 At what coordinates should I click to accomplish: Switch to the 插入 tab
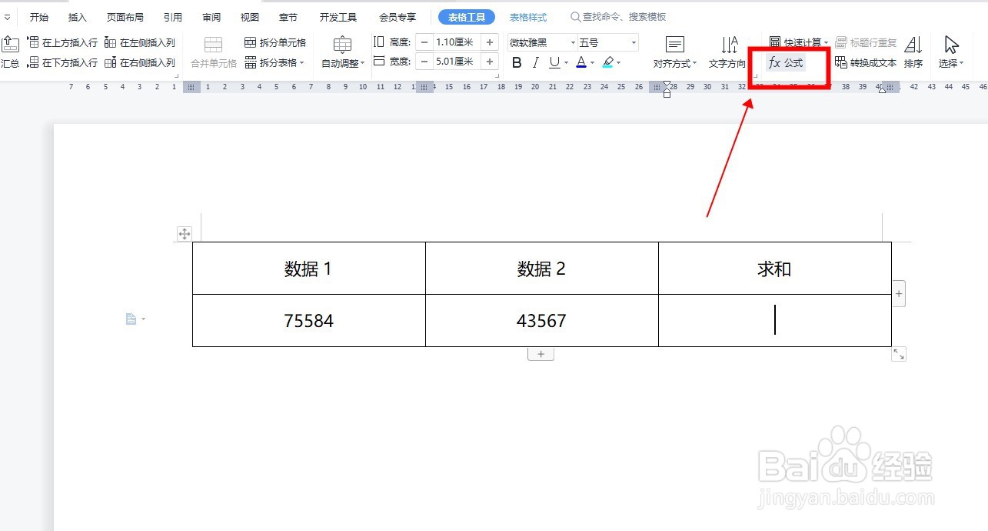(78, 17)
